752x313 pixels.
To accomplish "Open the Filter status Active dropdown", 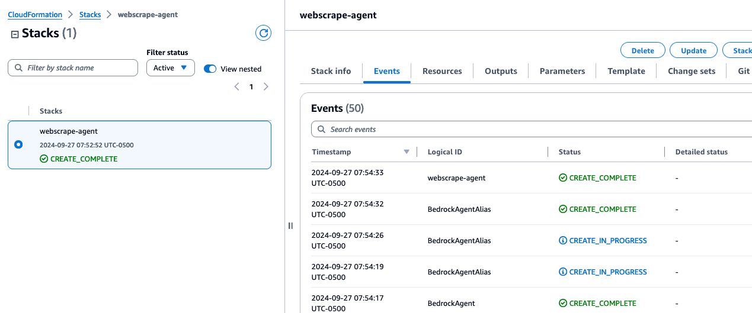I will coord(171,68).
